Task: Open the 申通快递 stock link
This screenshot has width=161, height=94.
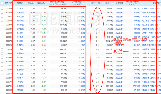Action: [x=20, y=53]
